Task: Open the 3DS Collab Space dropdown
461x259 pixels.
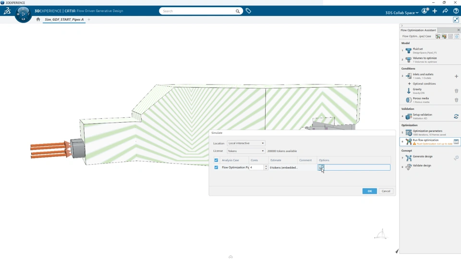Action: [x=401, y=12]
